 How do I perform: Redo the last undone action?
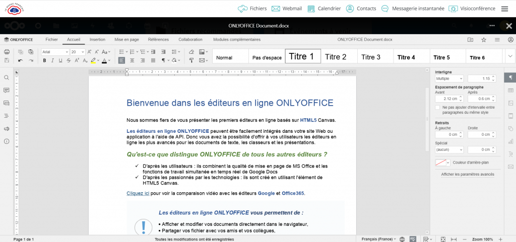tap(31, 60)
